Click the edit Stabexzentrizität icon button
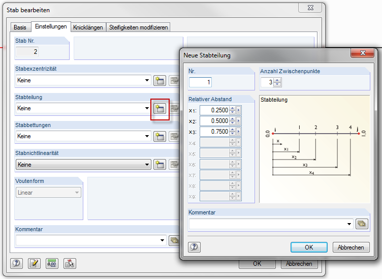This screenshot has height=279, width=382. pyautogui.click(x=174, y=80)
